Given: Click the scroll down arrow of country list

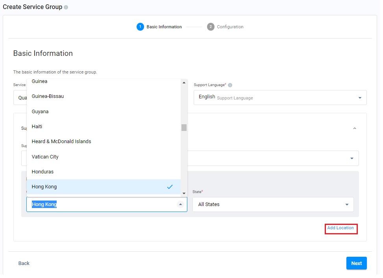Looking at the screenshot, I should click(184, 193).
